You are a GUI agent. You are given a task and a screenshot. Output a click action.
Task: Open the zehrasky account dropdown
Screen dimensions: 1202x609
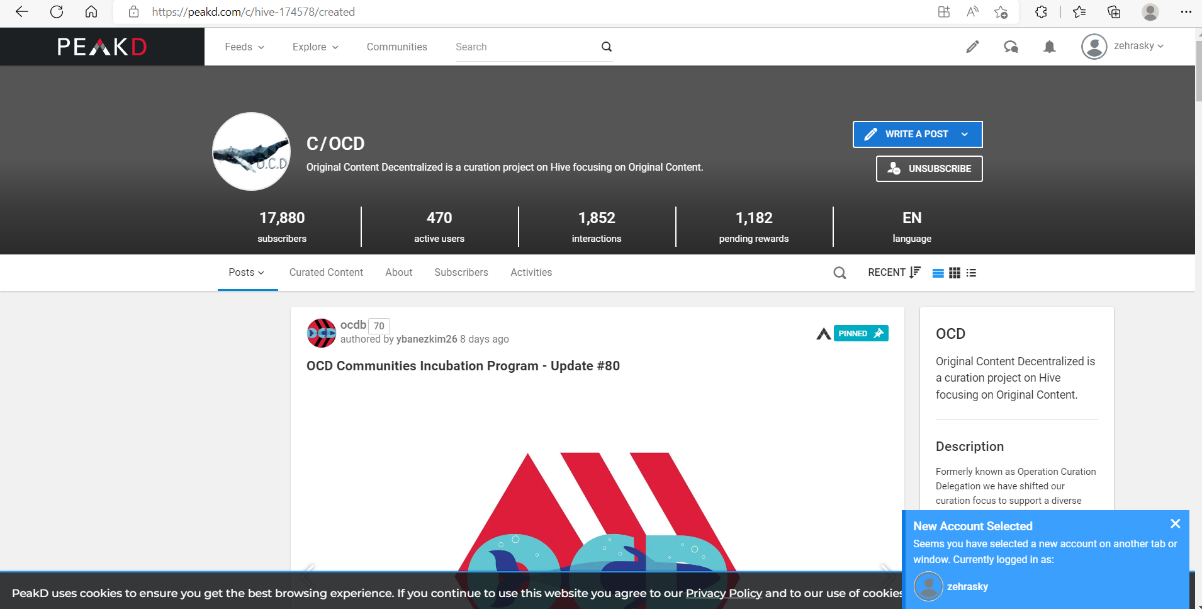point(1123,47)
